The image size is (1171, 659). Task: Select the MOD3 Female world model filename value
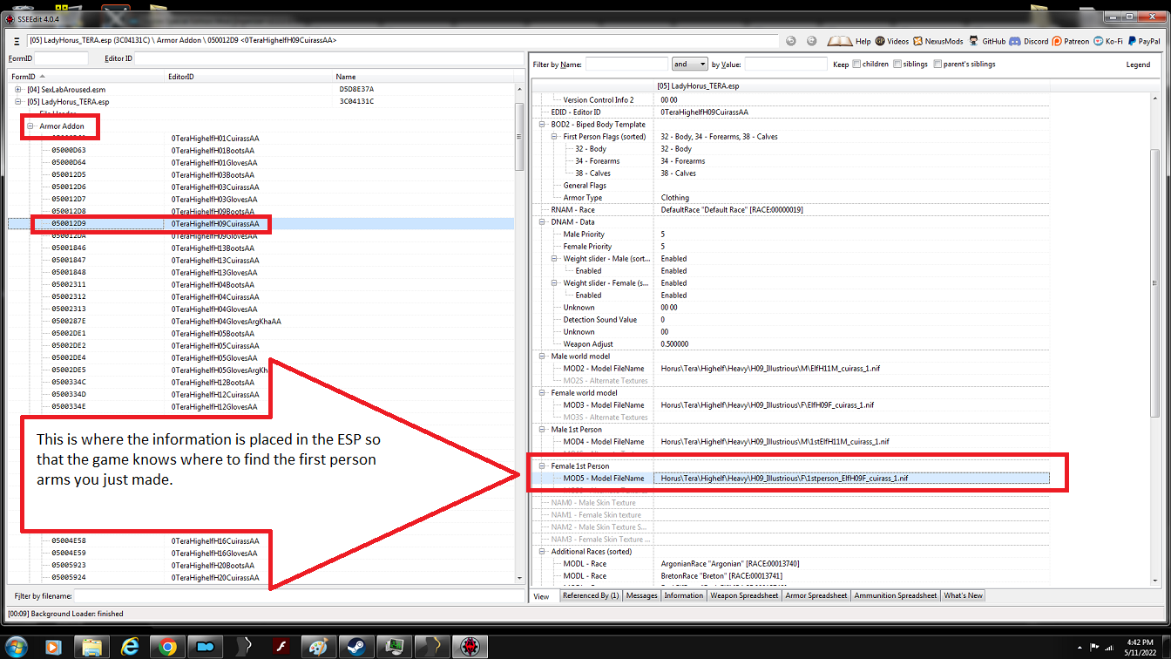pyautogui.click(x=767, y=405)
